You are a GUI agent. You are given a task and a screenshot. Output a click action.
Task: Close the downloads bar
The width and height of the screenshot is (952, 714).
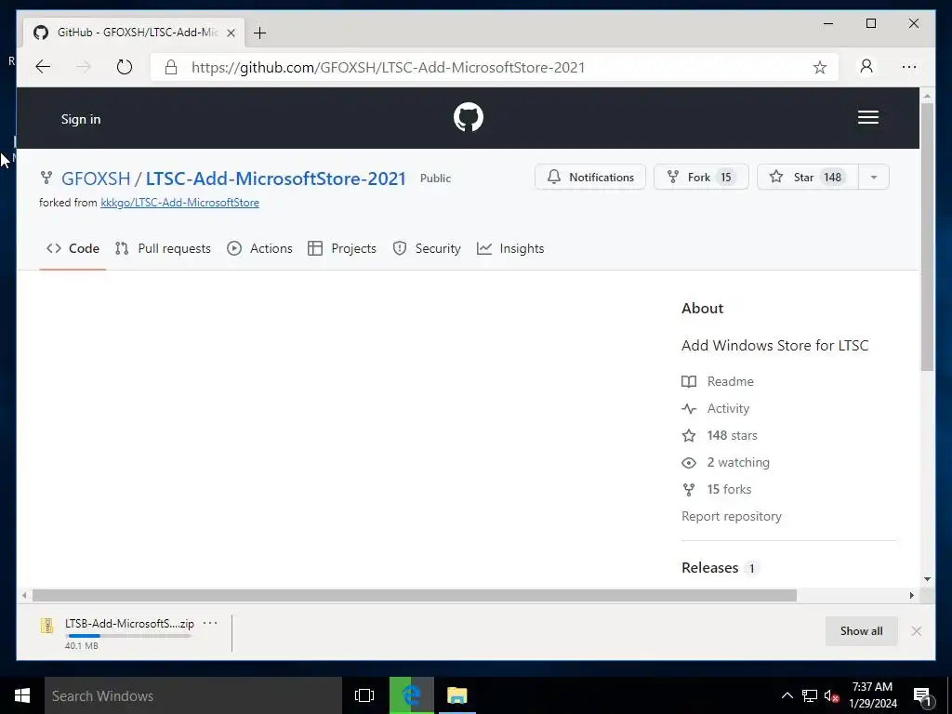916,631
